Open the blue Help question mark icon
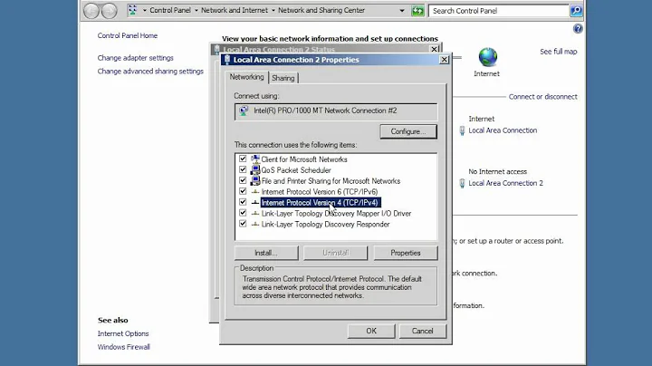Screen dimensions: 652x366 pyautogui.click(x=578, y=29)
